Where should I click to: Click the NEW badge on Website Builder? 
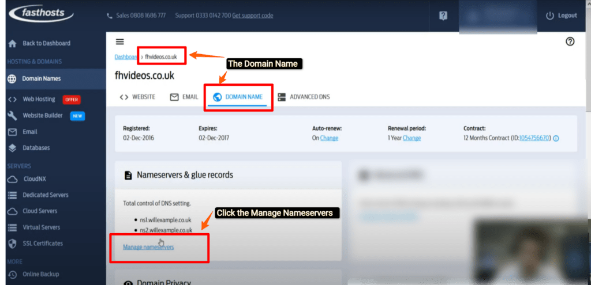[x=77, y=116]
